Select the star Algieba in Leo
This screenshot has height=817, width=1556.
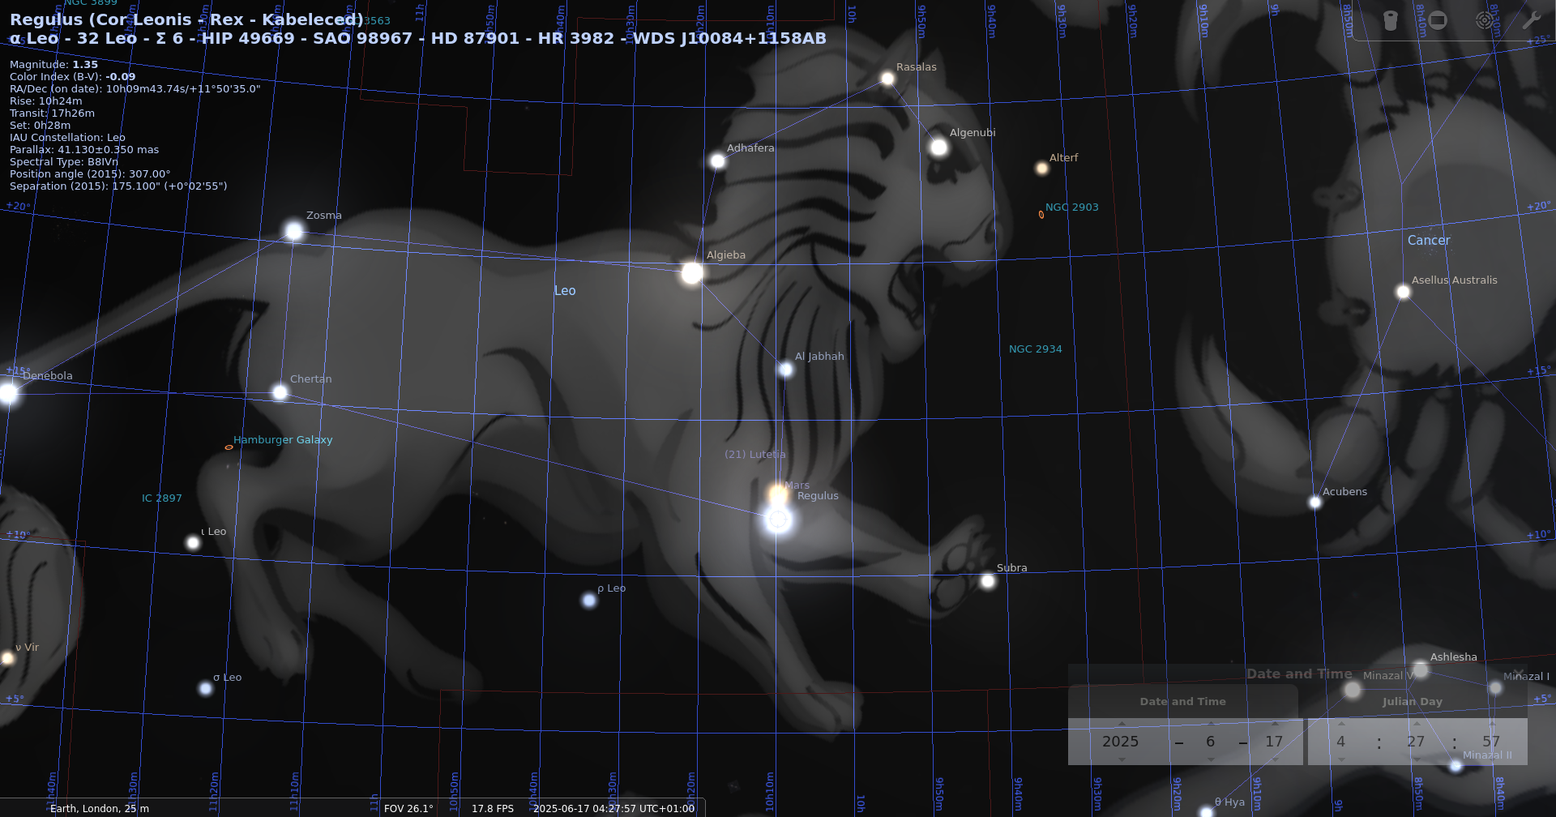coord(691,273)
